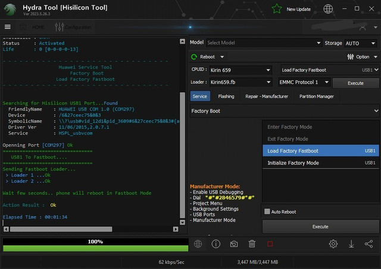Screen dimensions: 381x269
Task: Click the 100% progress bar
Action: tap(95, 245)
